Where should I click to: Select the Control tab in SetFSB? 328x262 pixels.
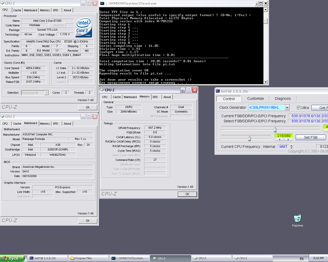[x=229, y=99]
